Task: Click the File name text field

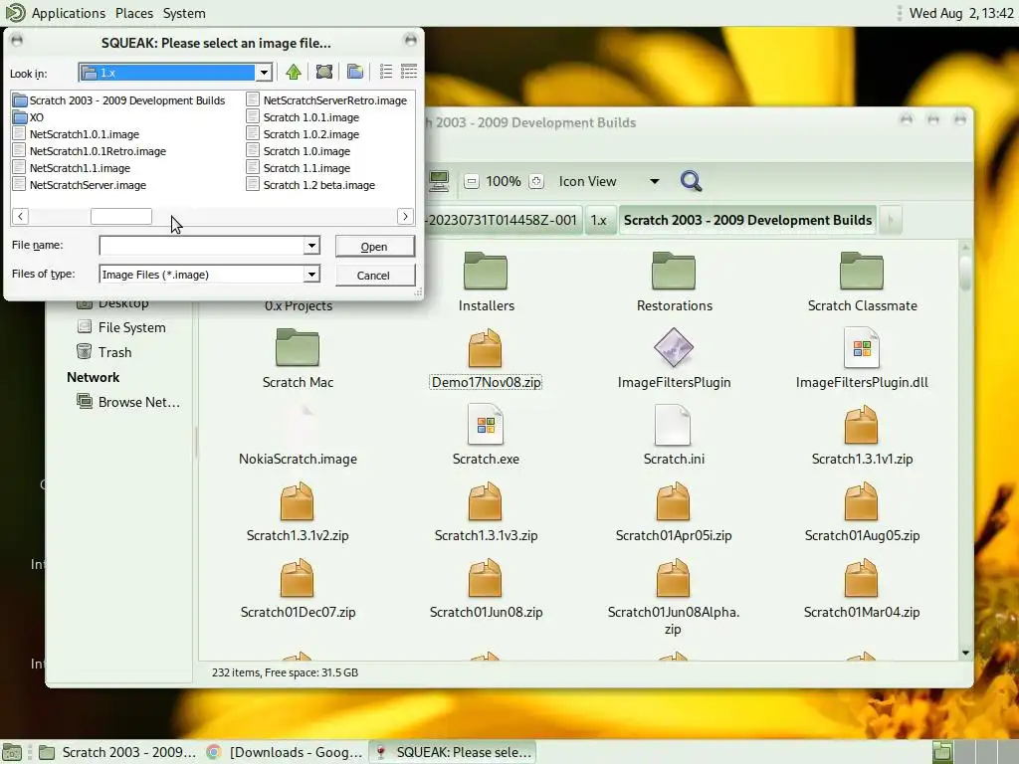Action: 201,246
